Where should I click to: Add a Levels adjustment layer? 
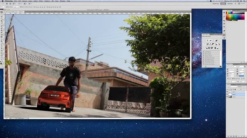tap(210, 40)
